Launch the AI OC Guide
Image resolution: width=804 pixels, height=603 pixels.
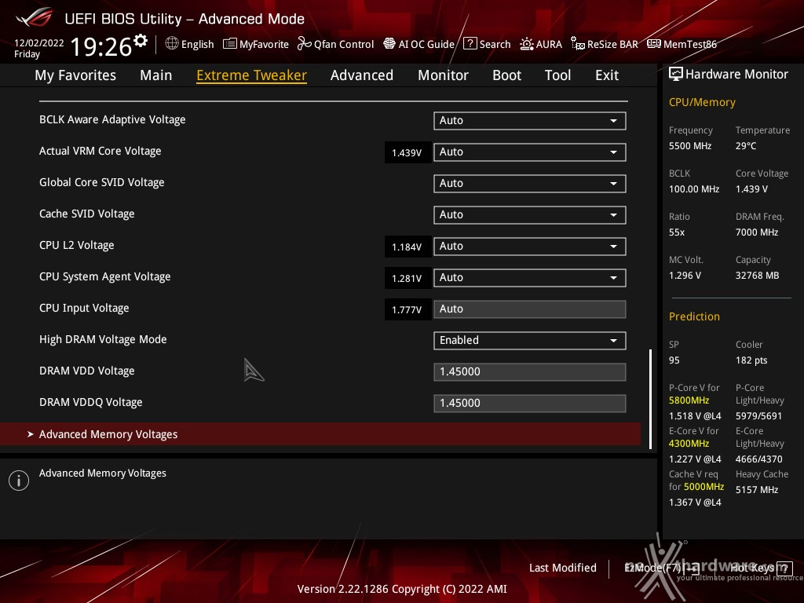point(419,44)
